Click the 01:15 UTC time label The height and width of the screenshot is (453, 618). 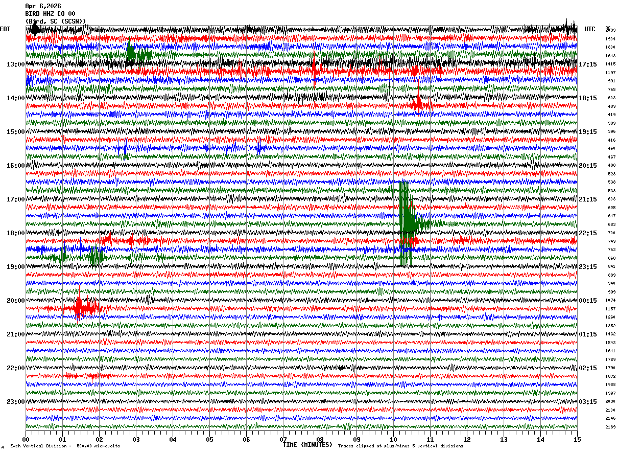coord(588,334)
